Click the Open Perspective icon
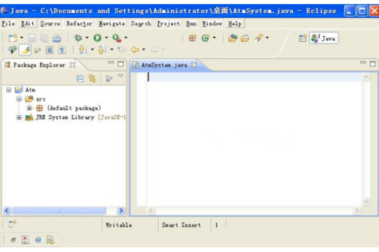The width and height of the screenshot is (379, 252). tap(303, 38)
